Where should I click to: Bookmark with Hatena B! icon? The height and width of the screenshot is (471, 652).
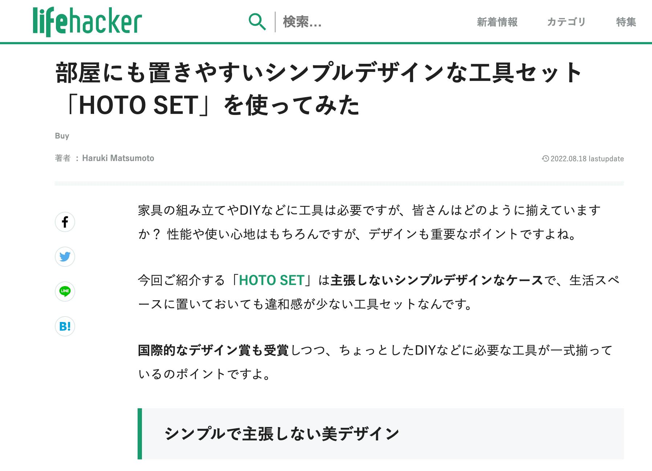click(65, 326)
